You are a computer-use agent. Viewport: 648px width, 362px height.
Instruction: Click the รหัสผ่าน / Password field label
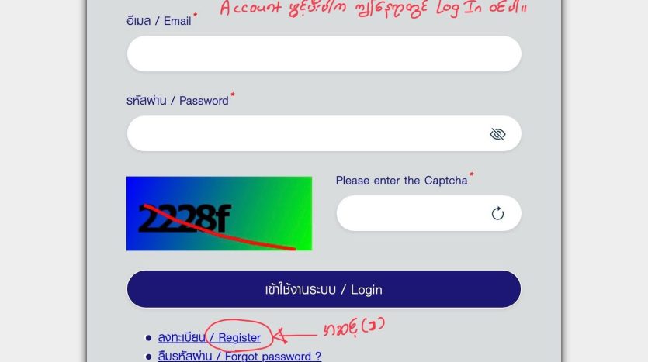point(177,100)
